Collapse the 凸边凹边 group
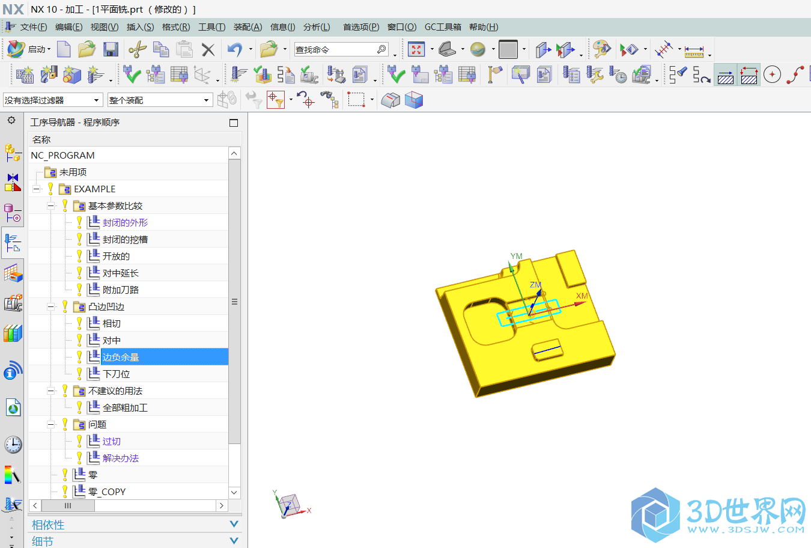Viewport: 811px width, 548px height. pyautogui.click(x=50, y=306)
